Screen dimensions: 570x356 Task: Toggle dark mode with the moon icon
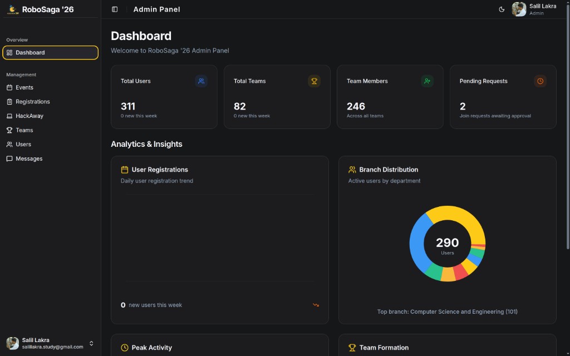(502, 9)
